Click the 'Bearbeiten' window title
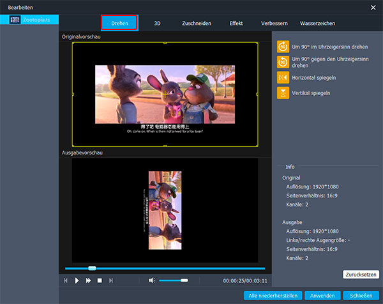 (x=20, y=8)
